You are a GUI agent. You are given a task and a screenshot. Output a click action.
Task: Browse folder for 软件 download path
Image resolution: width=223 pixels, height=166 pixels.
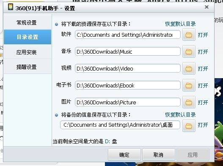pyautogui.click(x=189, y=35)
